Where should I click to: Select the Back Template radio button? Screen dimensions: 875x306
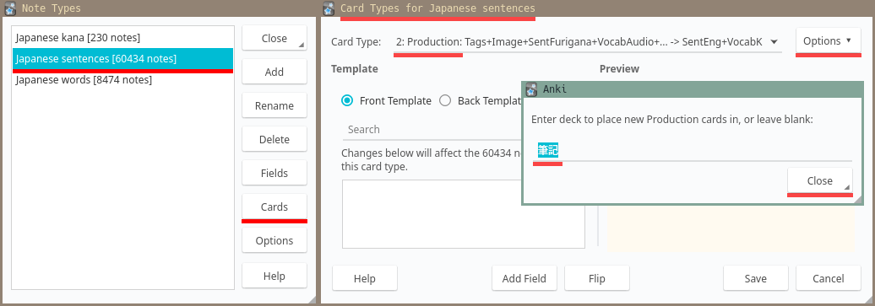click(x=445, y=101)
